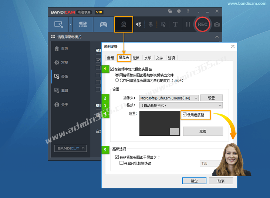Open 格式 auto-detect format dropdown
The height and width of the screenshot is (198, 270).
click(x=181, y=105)
